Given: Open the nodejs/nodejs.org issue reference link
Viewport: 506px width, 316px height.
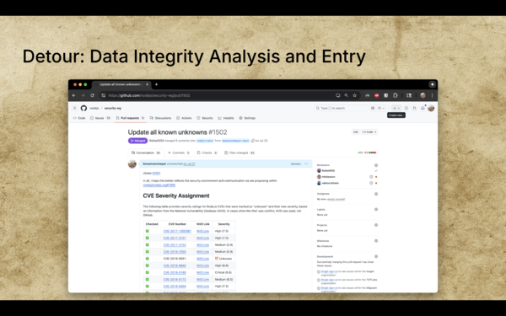Looking at the screenshot, I should (159, 185).
